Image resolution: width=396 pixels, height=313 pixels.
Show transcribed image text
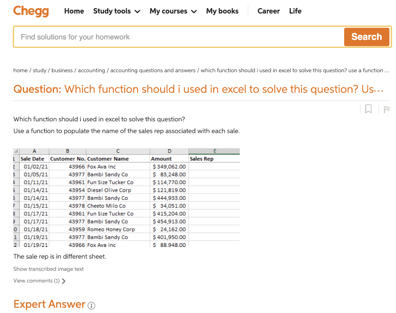(48, 269)
